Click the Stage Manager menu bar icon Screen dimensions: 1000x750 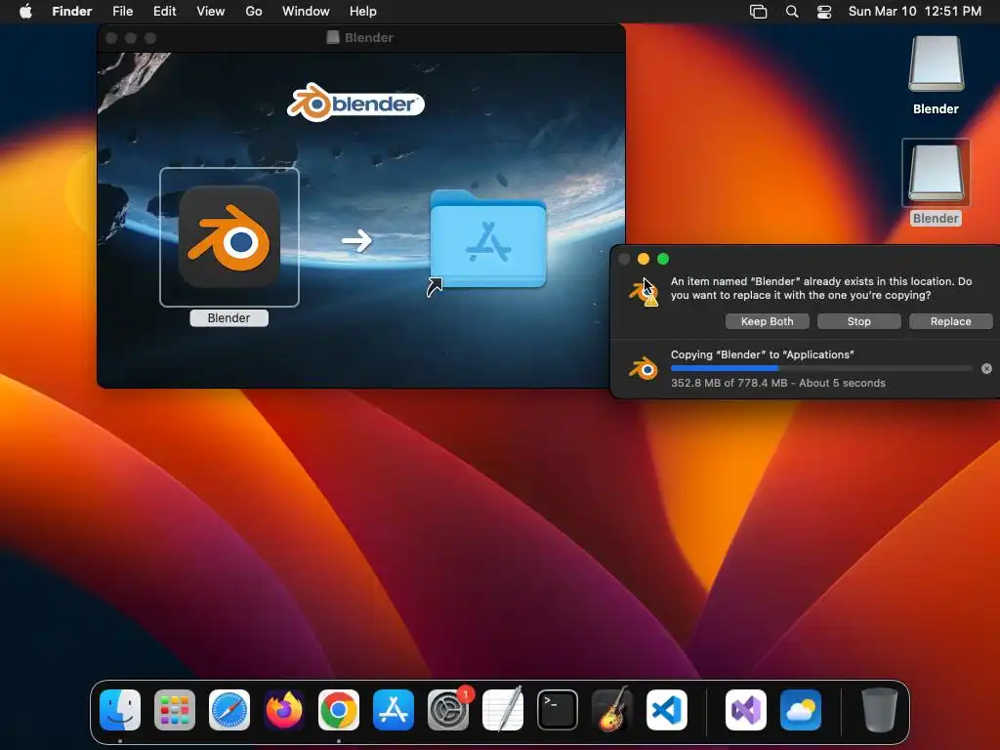[758, 12]
